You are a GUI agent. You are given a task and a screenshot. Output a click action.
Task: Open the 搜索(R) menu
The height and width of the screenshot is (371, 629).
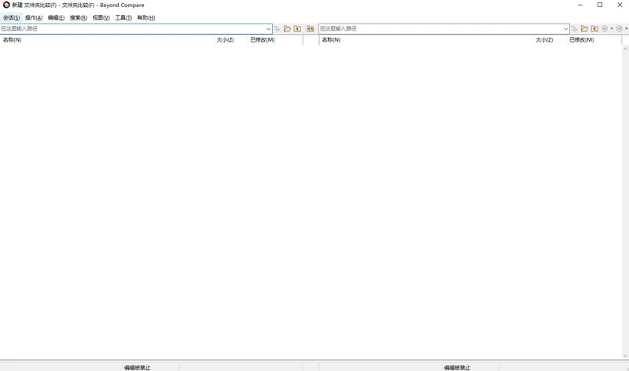79,17
